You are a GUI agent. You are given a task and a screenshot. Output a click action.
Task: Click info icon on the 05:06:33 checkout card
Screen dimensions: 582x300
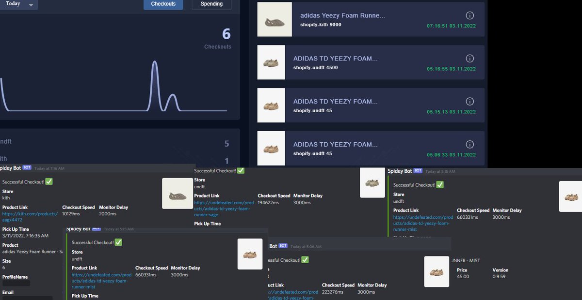(x=469, y=144)
